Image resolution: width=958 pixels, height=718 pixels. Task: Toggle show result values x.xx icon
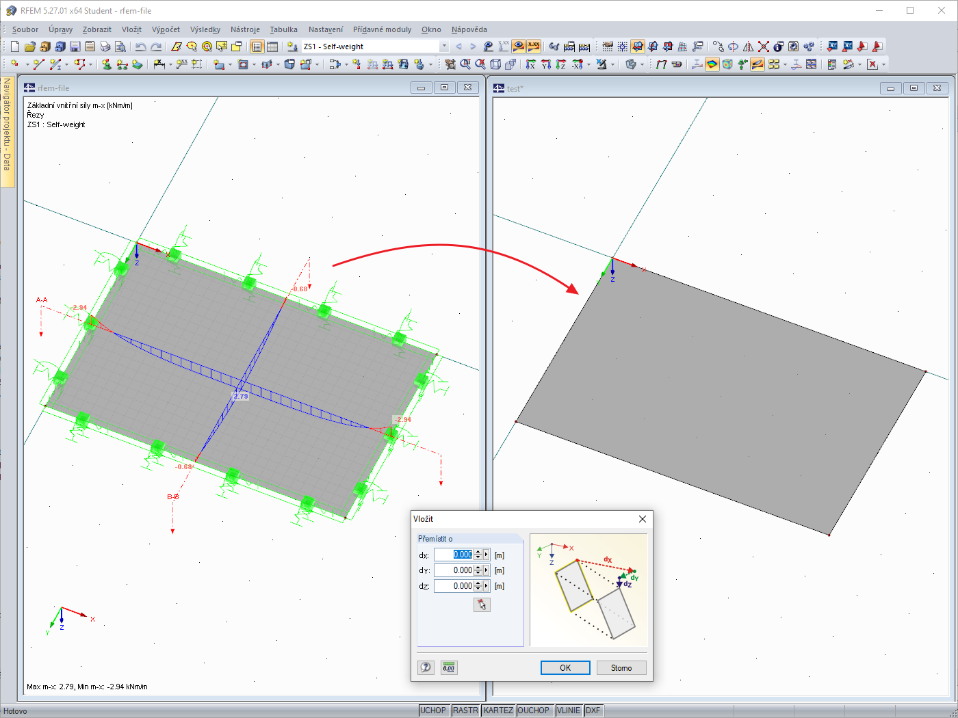pos(534,46)
